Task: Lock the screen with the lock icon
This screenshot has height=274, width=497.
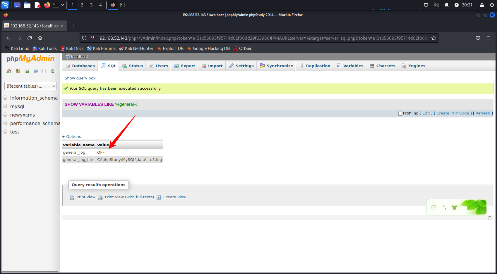Action: pos(482,5)
